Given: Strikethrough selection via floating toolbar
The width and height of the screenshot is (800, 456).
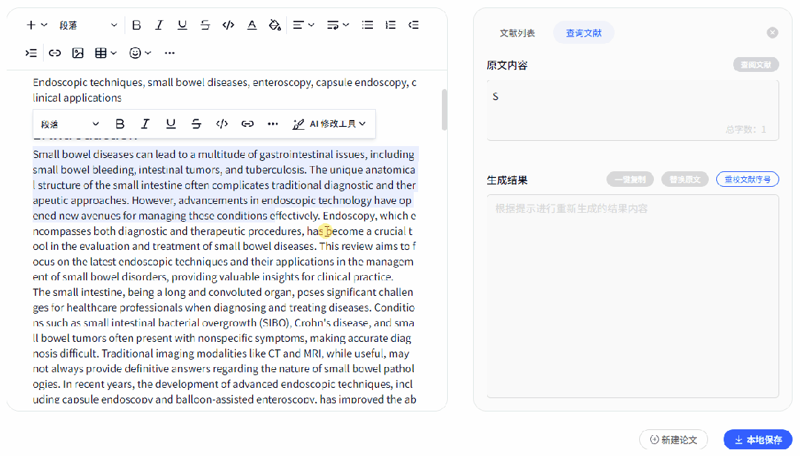Looking at the screenshot, I should pyautogui.click(x=196, y=124).
